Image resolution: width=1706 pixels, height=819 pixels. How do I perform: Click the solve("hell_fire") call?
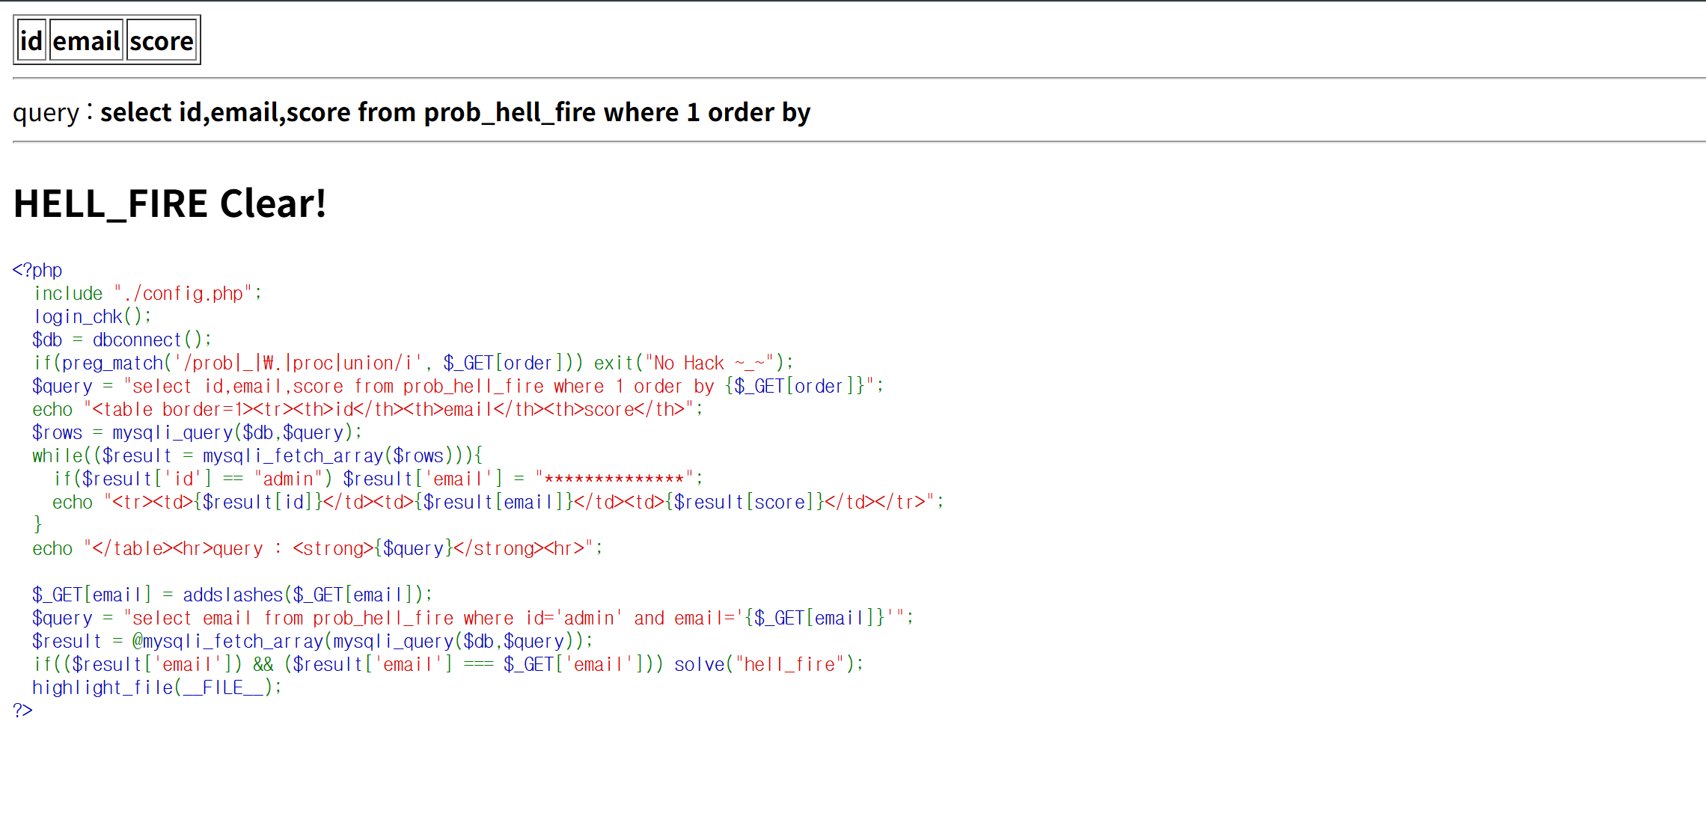pyautogui.click(x=768, y=664)
